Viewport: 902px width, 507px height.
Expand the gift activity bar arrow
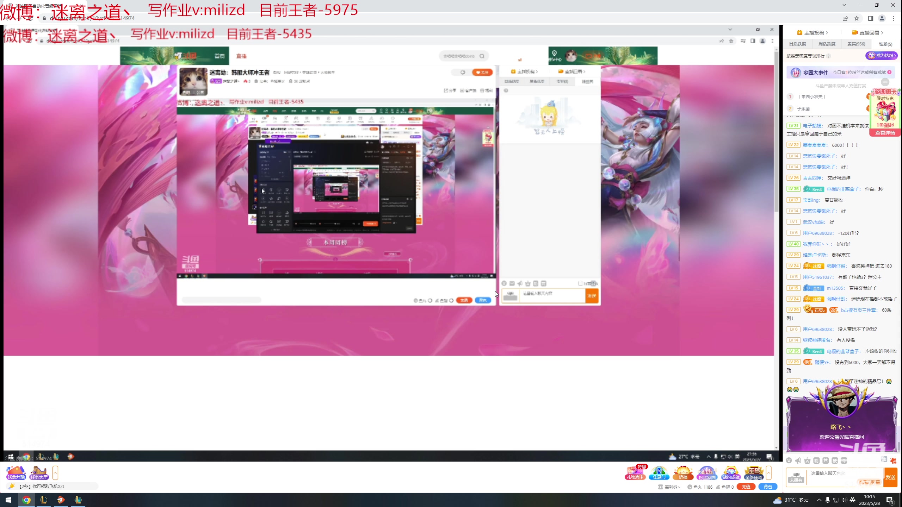(x=768, y=472)
